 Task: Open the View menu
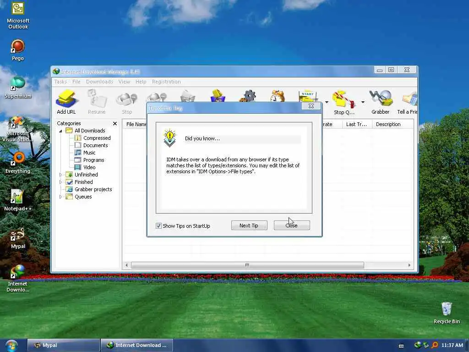[x=124, y=82]
